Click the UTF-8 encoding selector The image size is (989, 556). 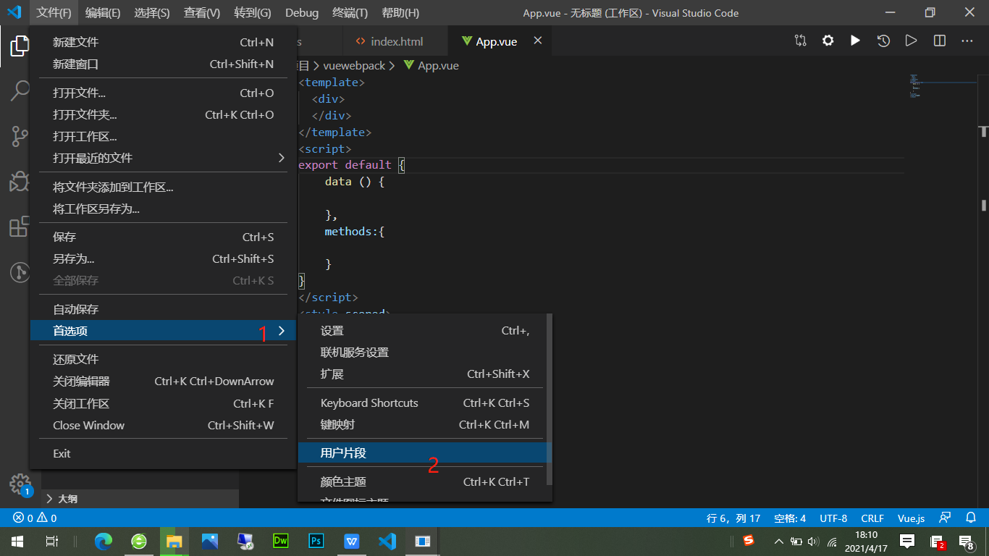tap(833, 518)
